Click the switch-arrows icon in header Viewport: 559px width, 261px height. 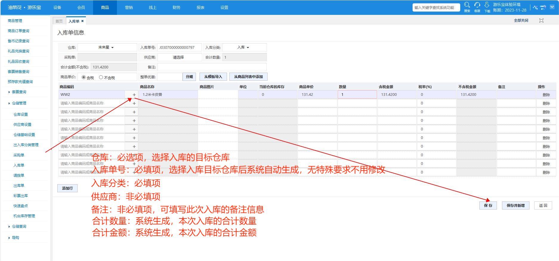543,7
